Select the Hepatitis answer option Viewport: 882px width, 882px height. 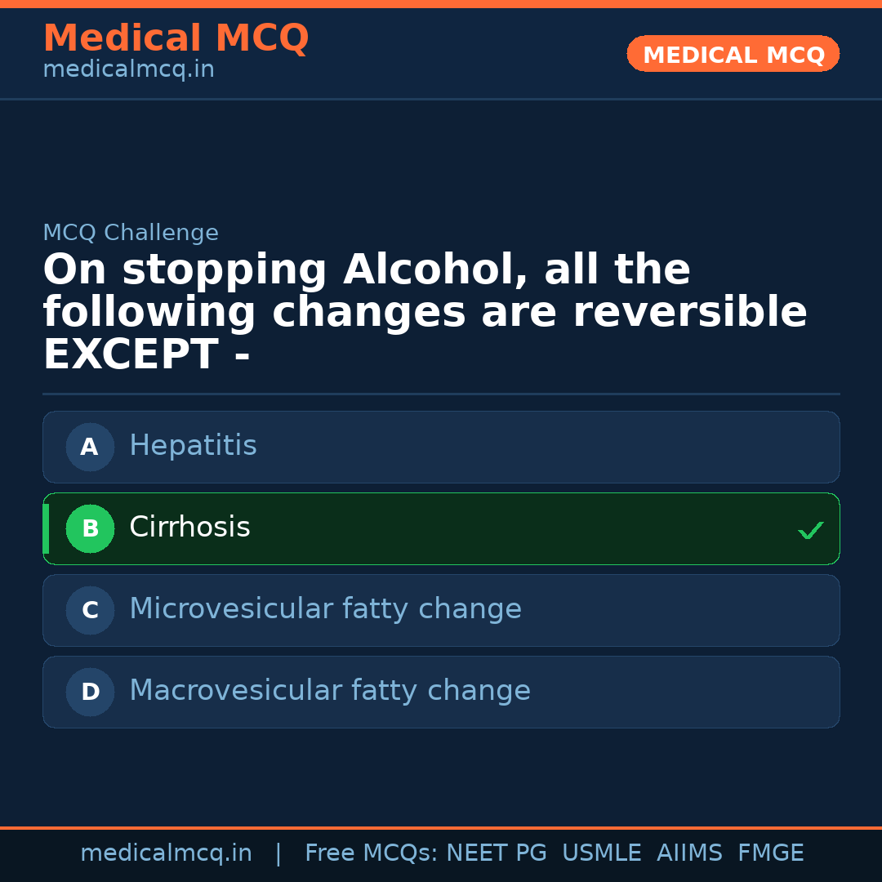[x=441, y=447]
